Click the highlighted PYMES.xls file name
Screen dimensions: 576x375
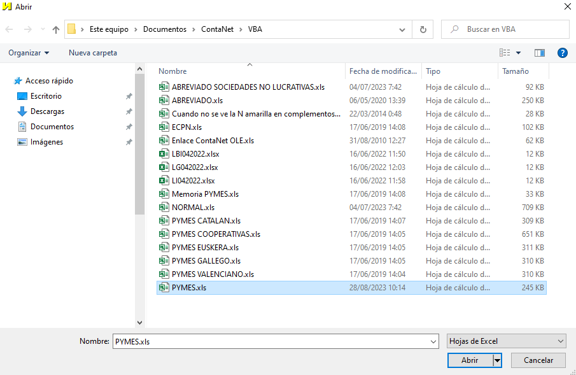point(189,288)
